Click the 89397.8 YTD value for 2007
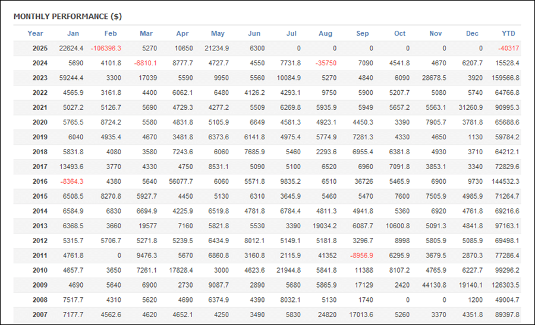The image size is (535, 325). [x=507, y=315]
